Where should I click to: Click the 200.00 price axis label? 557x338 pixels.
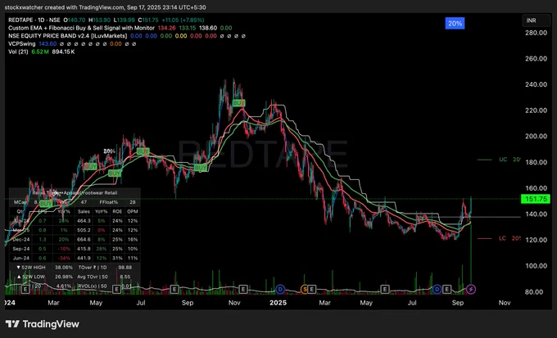pyautogui.click(x=536, y=137)
